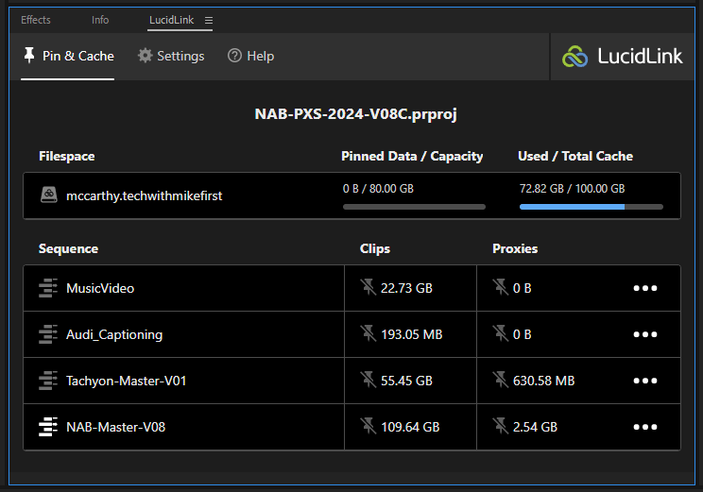Click the MusicVideo sequence icon
Image resolution: width=703 pixels, height=492 pixels.
[x=48, y=288]
